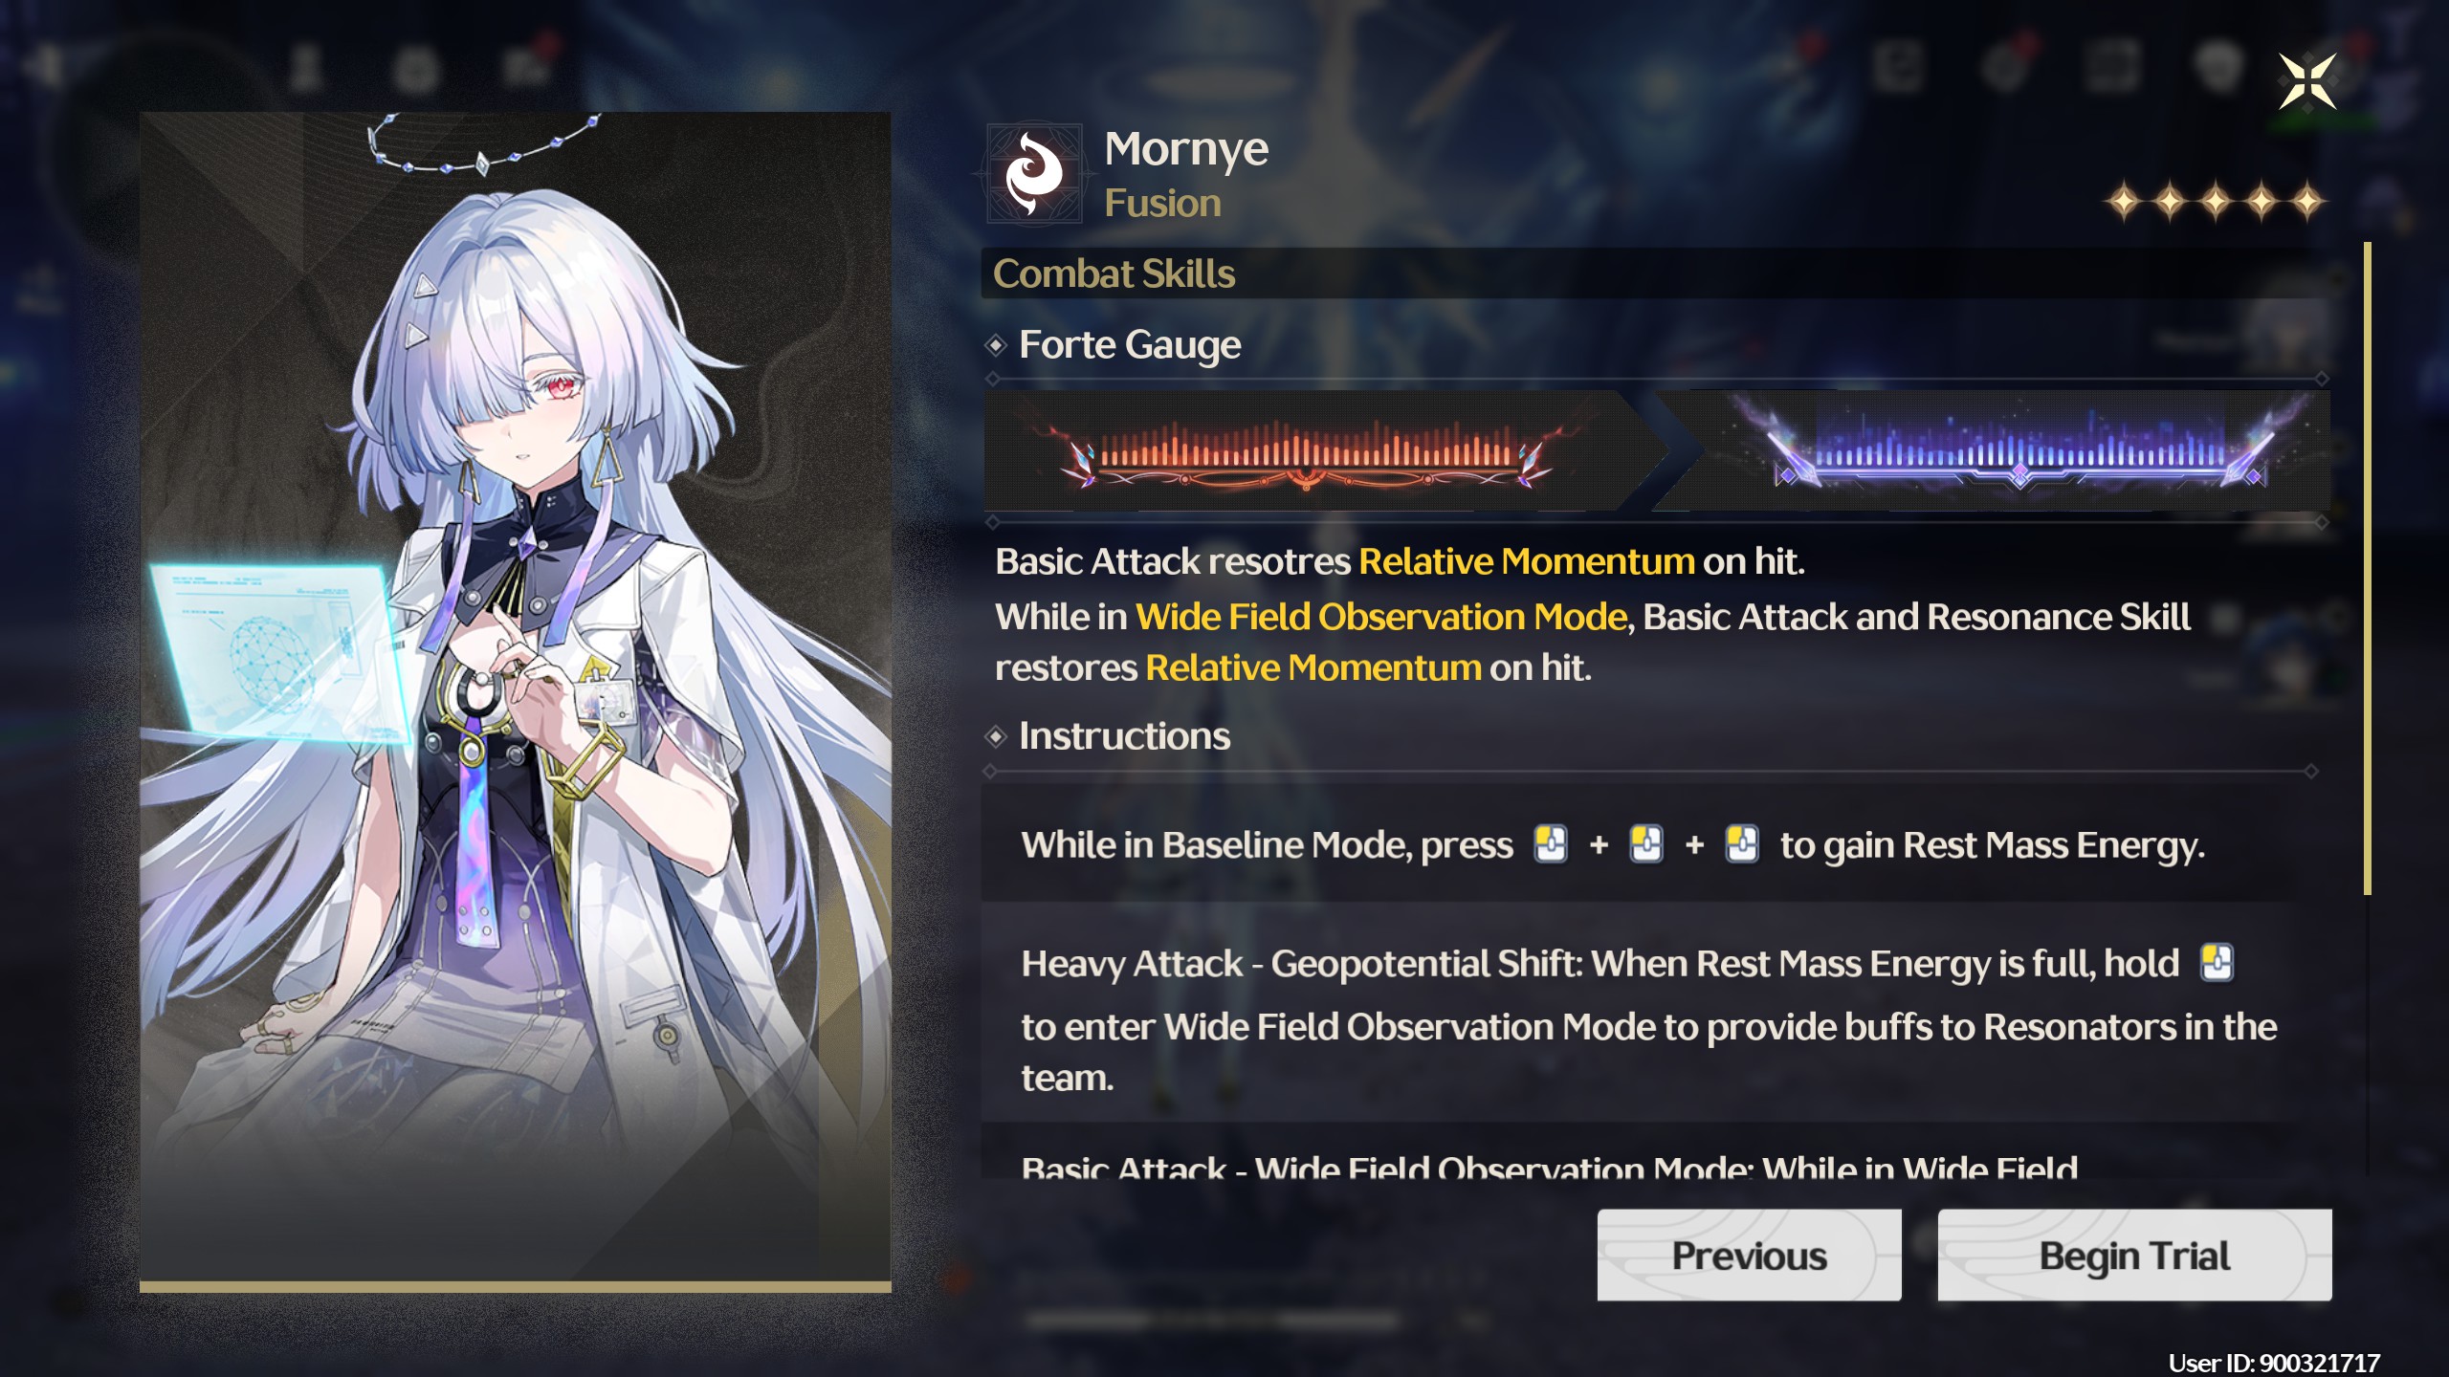Click the gold scrollbar thumb of skills panel

tap(2368, 569)
